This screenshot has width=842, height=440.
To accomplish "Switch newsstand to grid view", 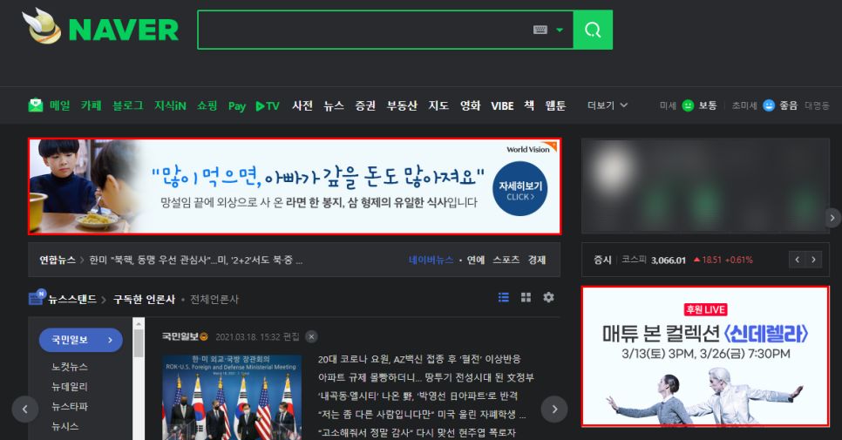I will tap(526, 297).
